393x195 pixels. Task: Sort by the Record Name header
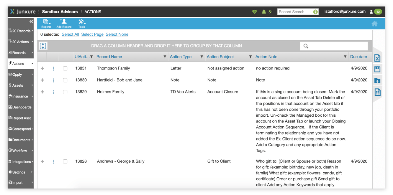click(109, 57)
